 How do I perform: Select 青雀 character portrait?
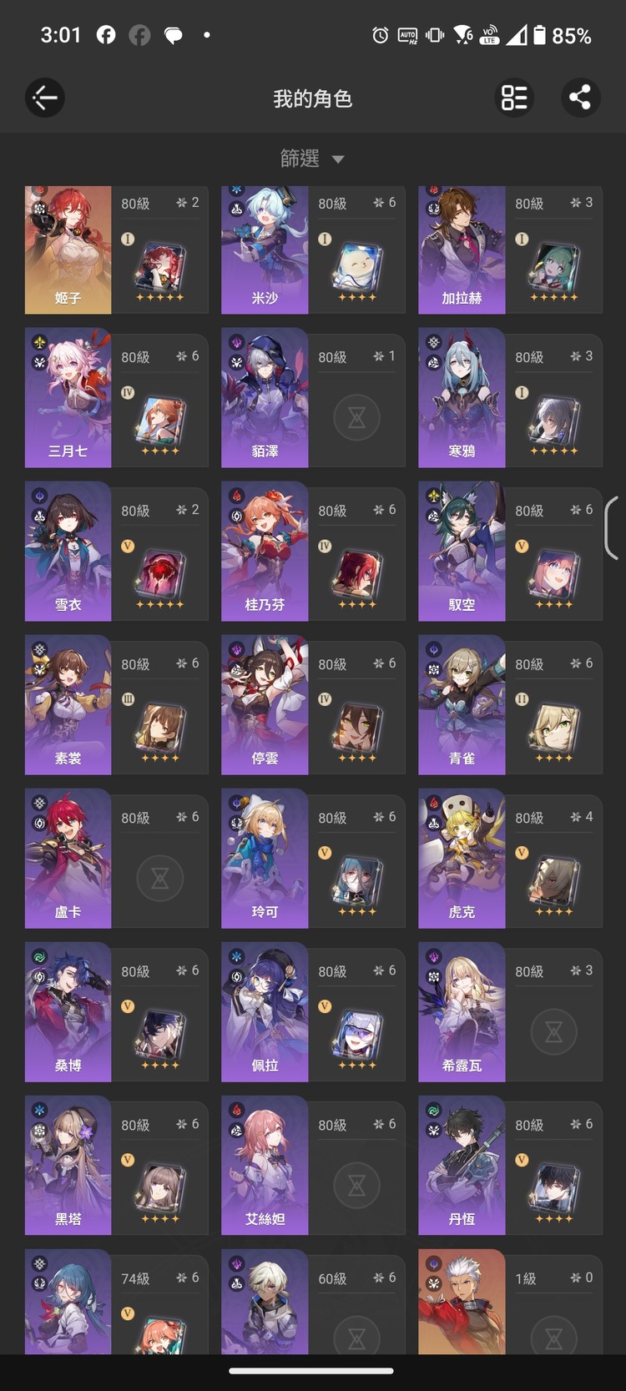pyautogui.click(x=462, y=704)
